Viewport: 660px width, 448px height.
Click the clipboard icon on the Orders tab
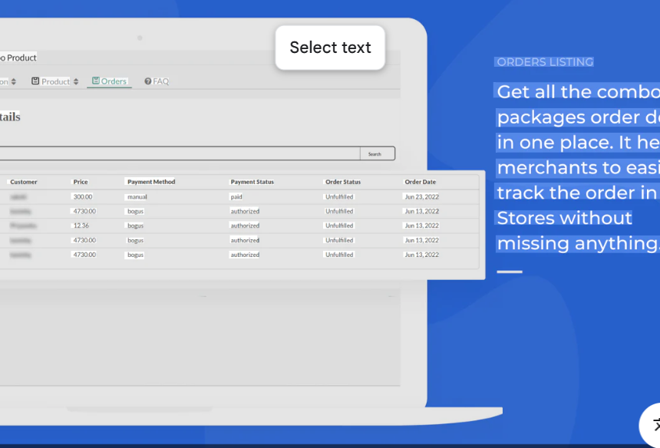96,80
